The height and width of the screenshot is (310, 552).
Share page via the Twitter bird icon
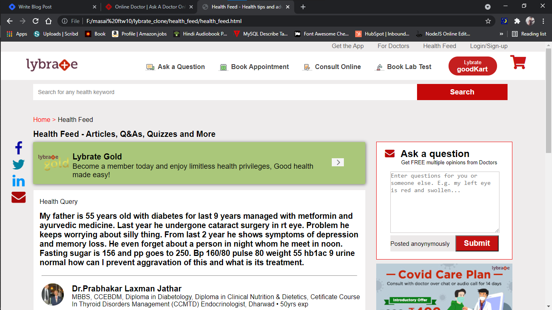coord(19,165)
